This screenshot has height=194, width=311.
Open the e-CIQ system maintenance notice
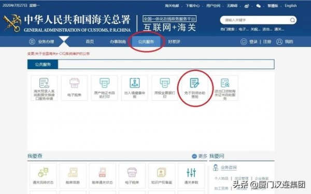59,53
